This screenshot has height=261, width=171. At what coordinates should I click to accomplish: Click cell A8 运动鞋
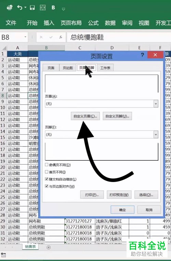(x=17, y=96)
